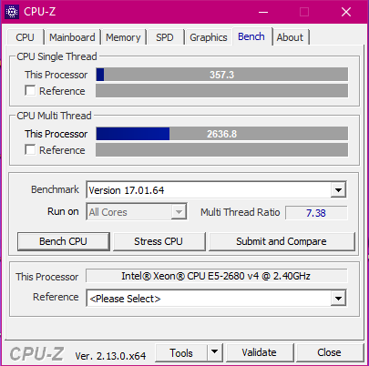Click the Tools button

pos(181,352)
